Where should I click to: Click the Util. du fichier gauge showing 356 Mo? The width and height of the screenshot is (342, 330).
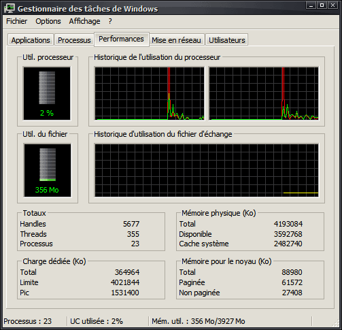coord(48,170)
